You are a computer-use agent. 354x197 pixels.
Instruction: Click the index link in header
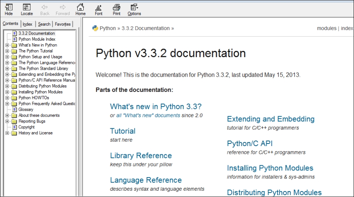pyautogui.click(x=347, y=28)
